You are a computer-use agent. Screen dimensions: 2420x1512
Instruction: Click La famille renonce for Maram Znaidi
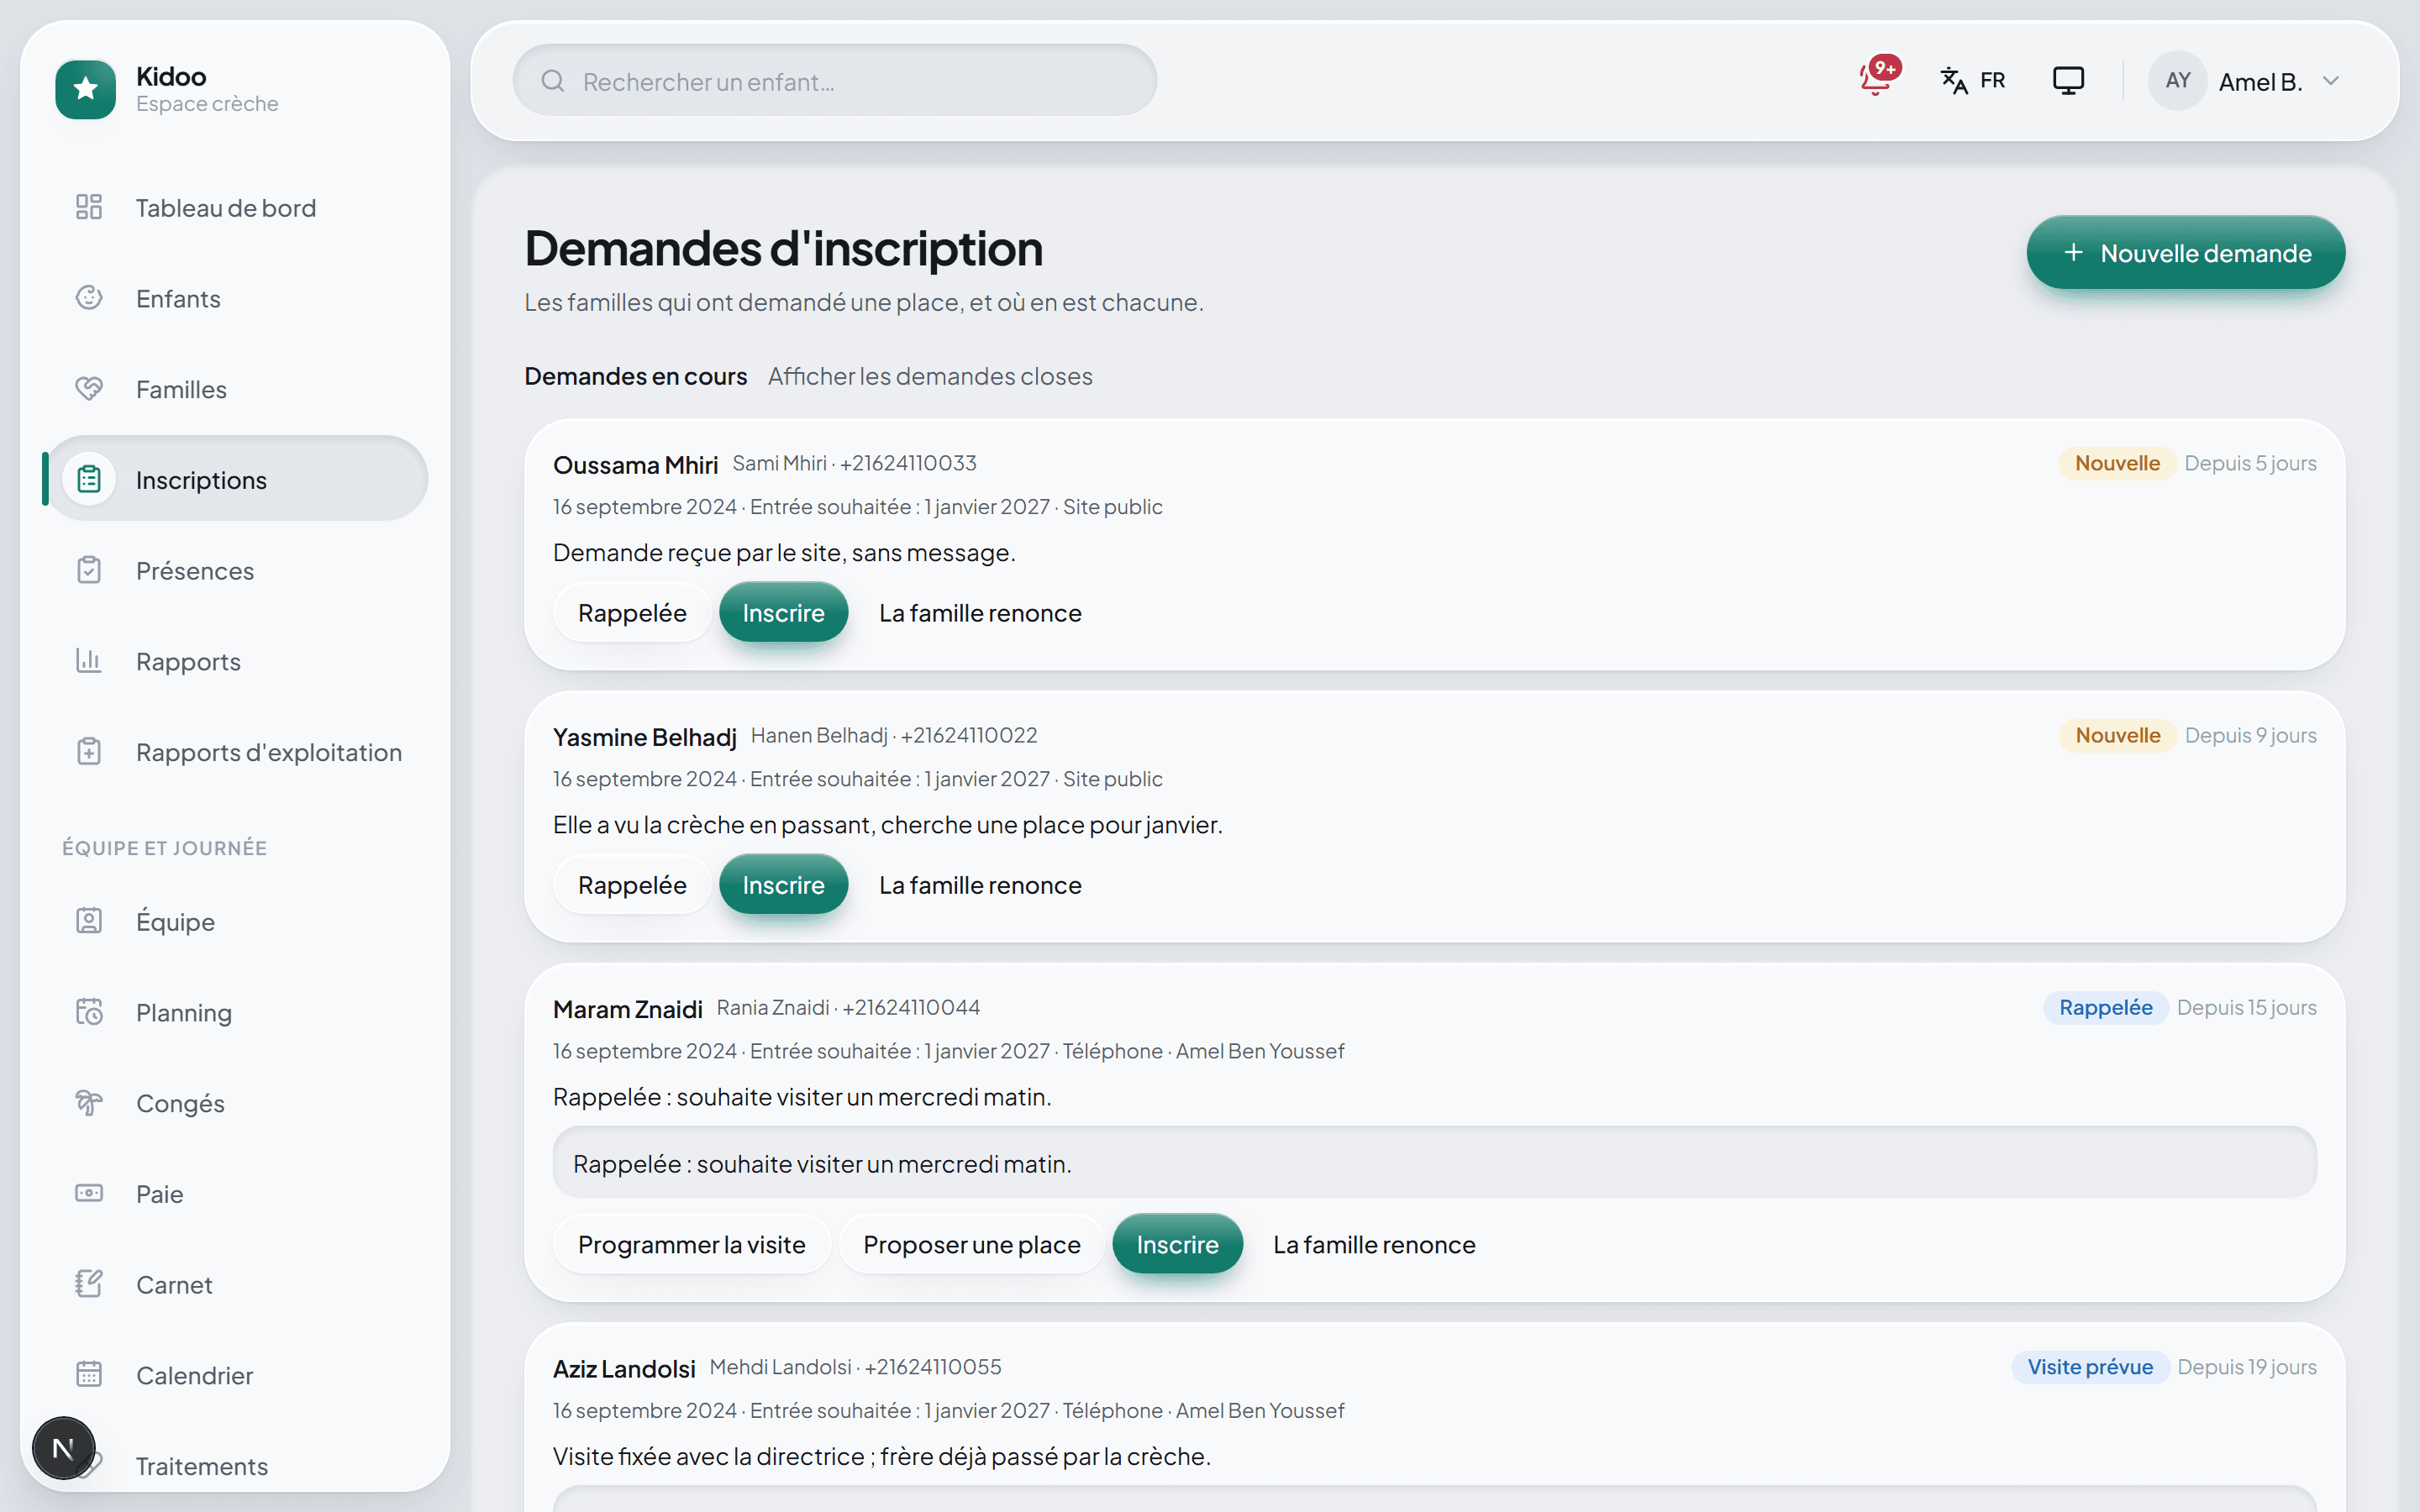[x=1374, y=1244]
